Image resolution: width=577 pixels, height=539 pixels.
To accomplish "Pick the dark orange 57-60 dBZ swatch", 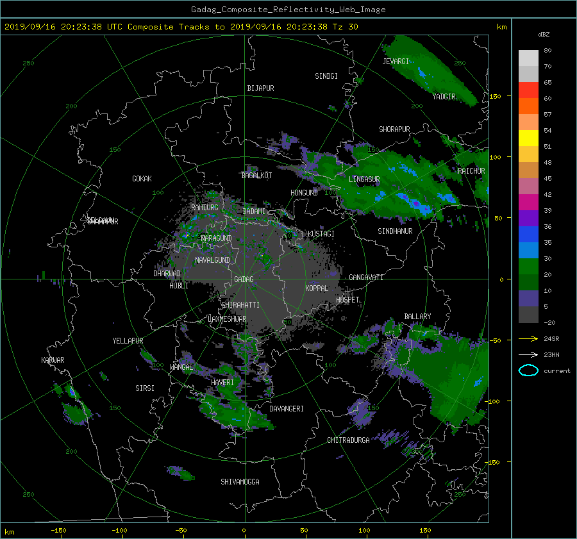I will 528,106.
